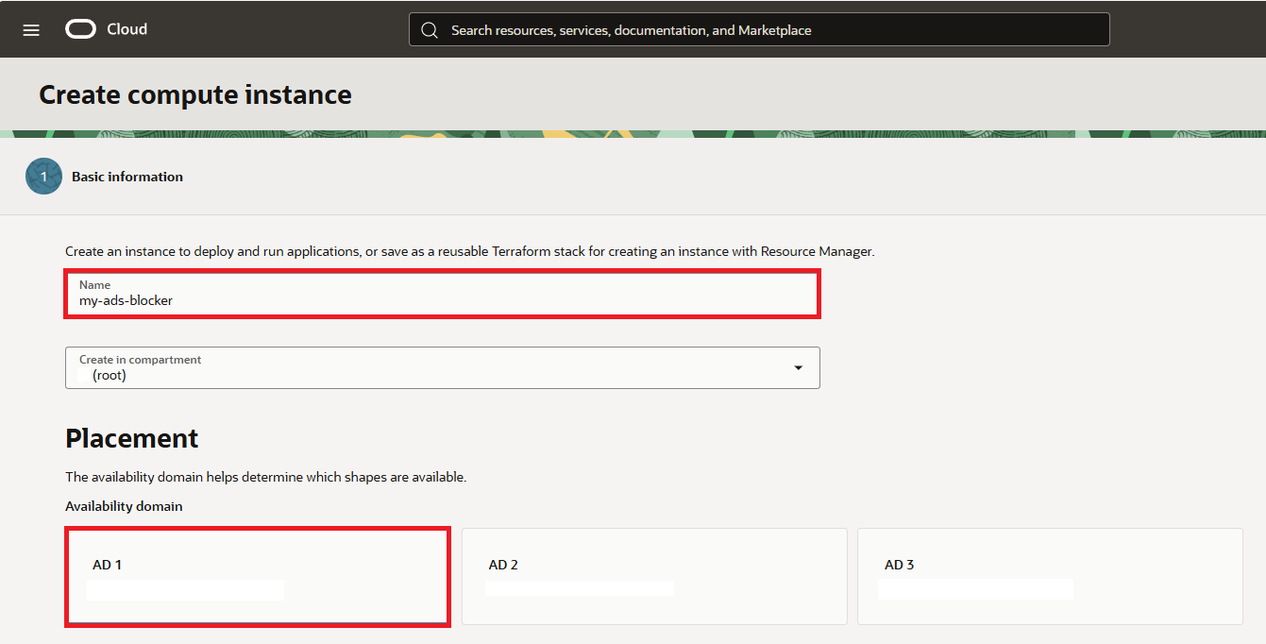Click the compartment dropdown caret arrow

[x=799, y=368]
